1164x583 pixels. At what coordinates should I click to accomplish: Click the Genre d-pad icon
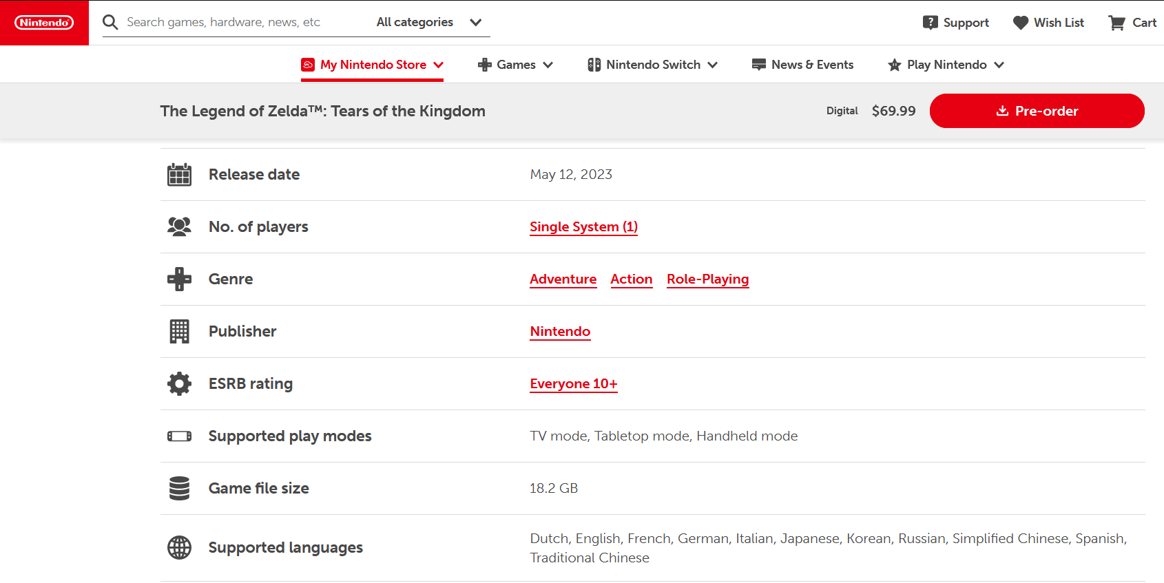click(179, 279)
